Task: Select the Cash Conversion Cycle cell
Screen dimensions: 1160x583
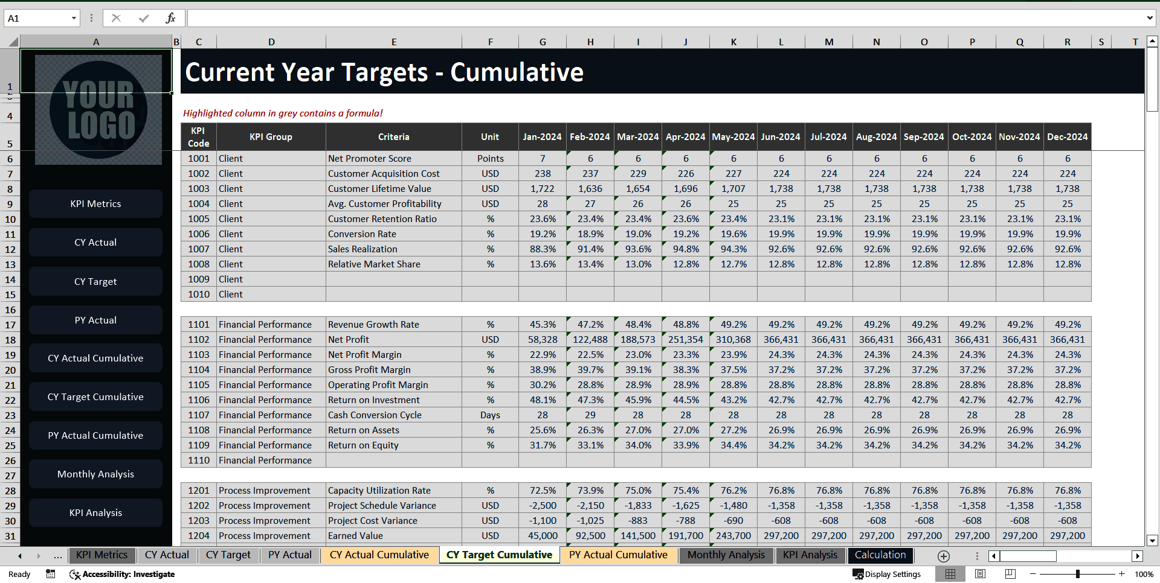Action: click(394, 415)
